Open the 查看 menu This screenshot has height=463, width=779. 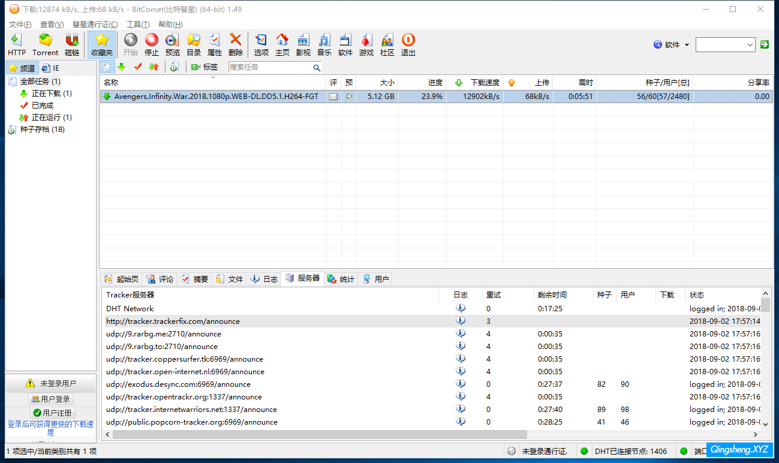pos(52,25)
